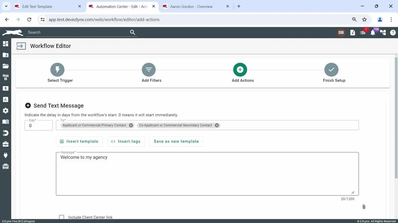Remove Co-Applicant or Commercial Secondary Contact chip
This screenshot has width=398, height=223.
217,125
